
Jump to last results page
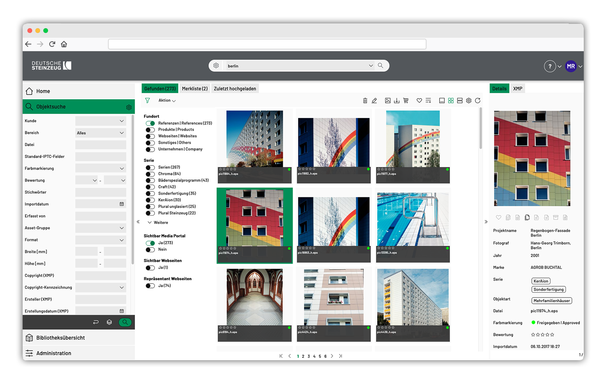coord(340,356)
